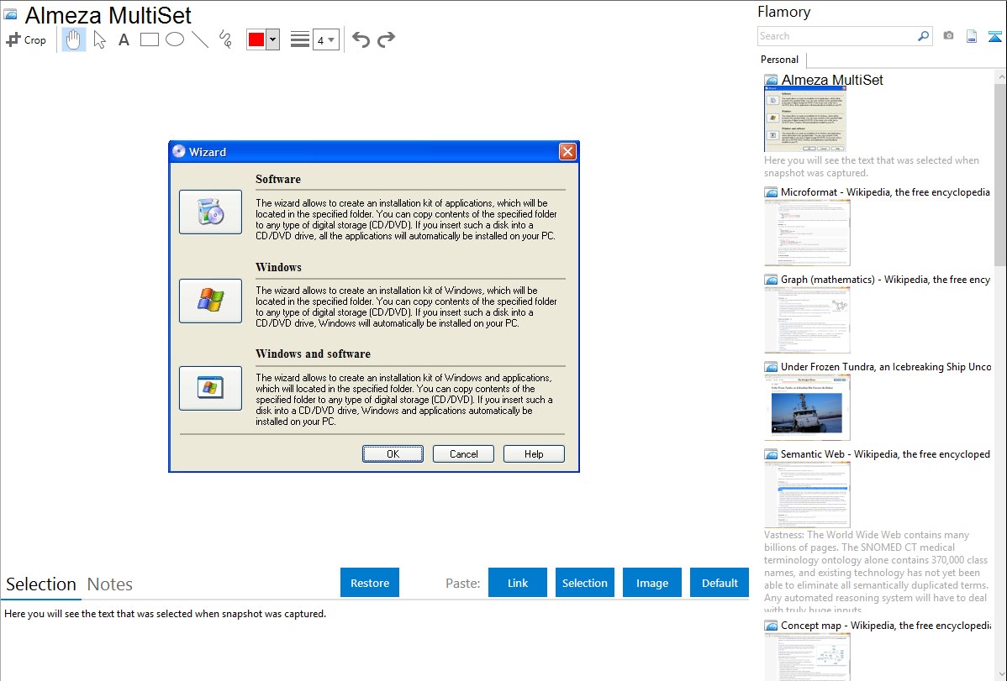Choose the arrow pointer tool
1007x681 pixels.
[x=99, y=39]
